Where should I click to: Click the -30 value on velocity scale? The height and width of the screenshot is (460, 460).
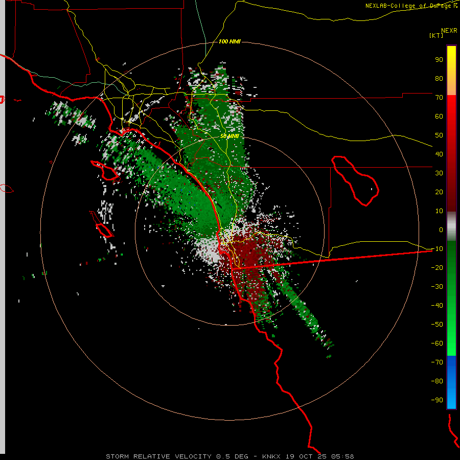point(437,287)
